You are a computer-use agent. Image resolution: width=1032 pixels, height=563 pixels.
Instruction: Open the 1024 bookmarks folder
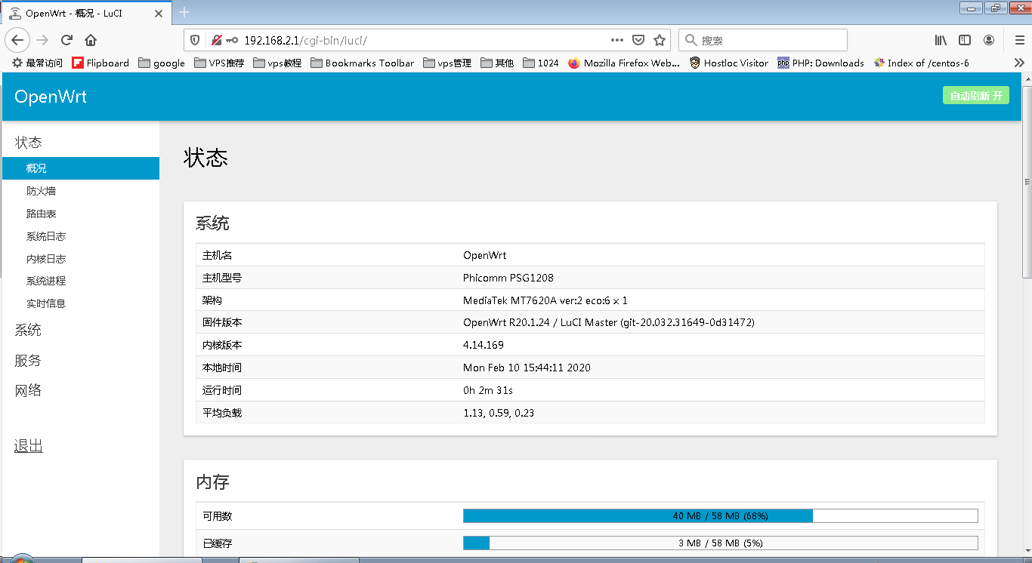[x=541, y=63]
